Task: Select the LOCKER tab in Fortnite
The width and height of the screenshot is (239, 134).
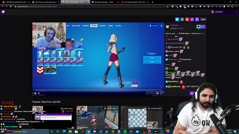Action: 94,26
